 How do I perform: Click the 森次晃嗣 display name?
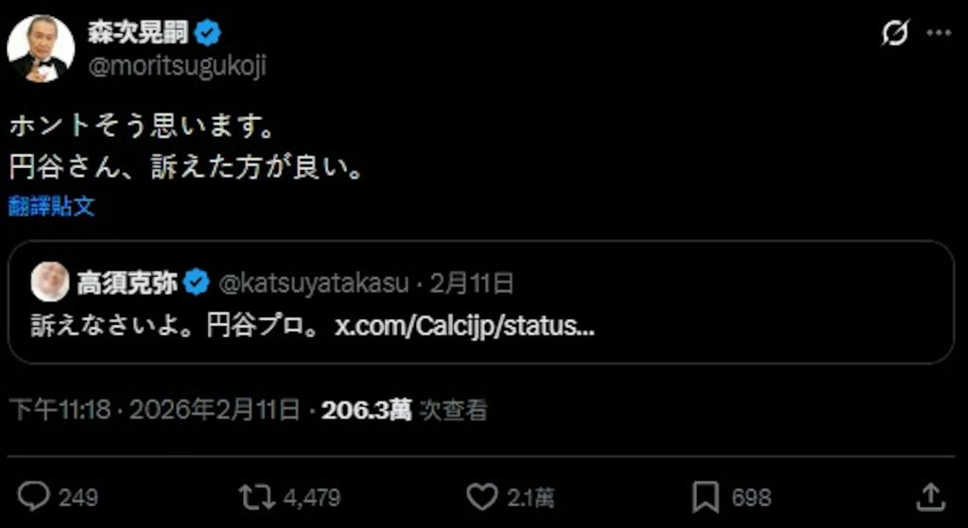click(x=138, y=33)
